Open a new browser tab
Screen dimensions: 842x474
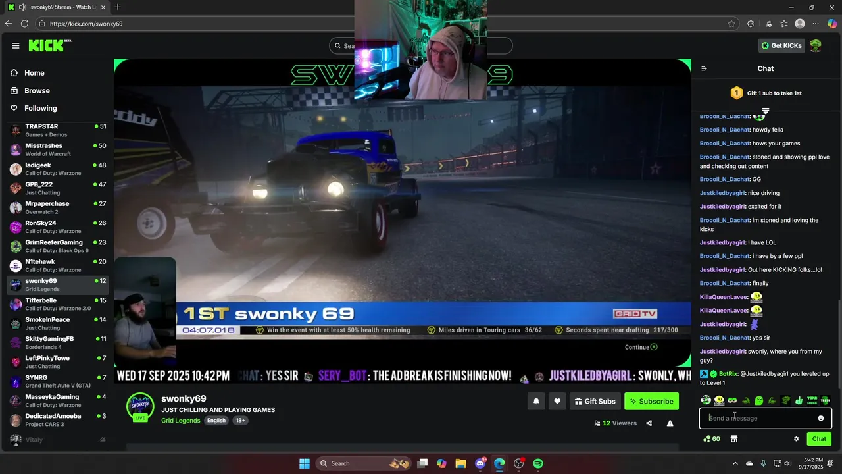(x=118, y=7)
